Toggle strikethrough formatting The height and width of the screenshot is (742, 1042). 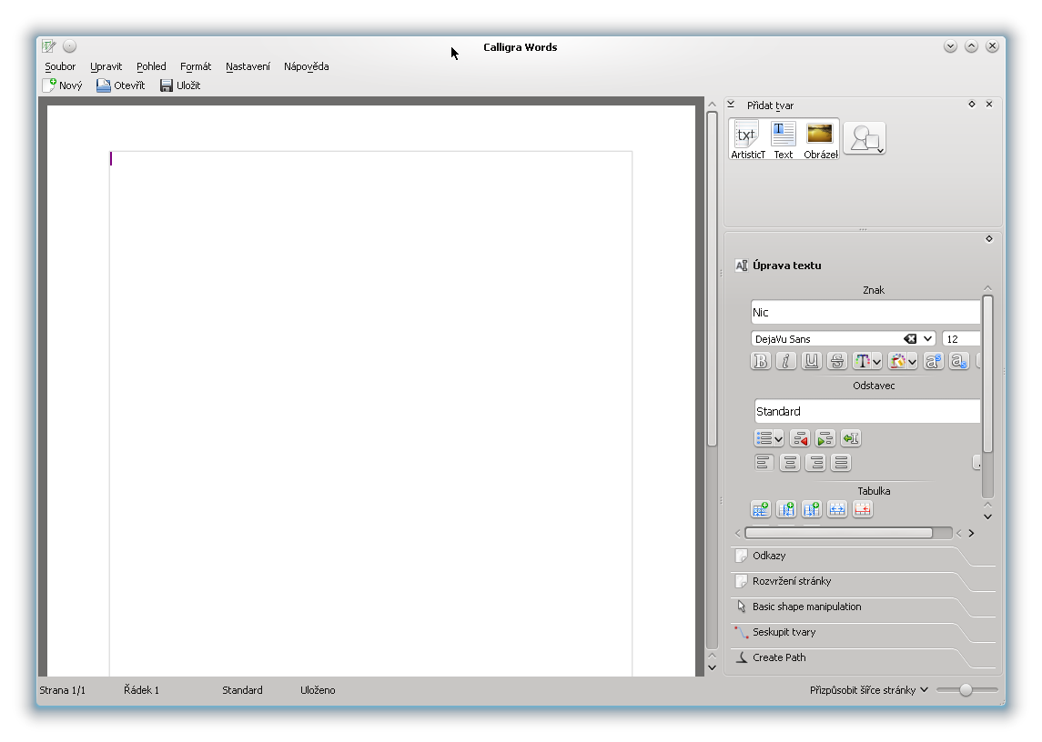click(x=836, y=361)
